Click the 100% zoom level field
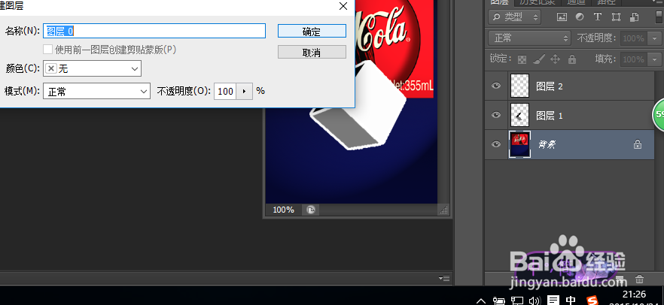 pos(283,210)
